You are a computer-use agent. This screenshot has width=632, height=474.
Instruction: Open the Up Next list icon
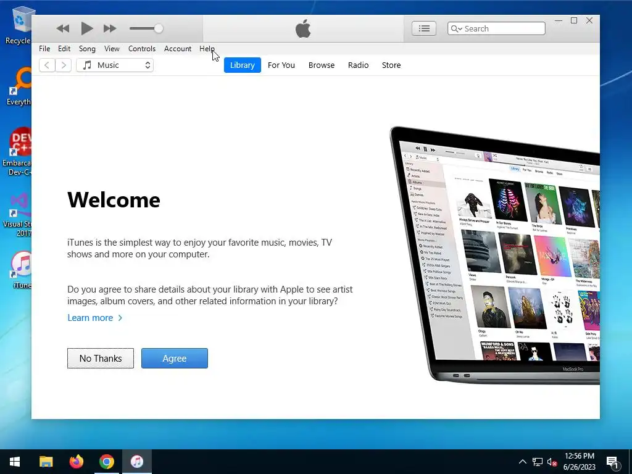(424, 28)
